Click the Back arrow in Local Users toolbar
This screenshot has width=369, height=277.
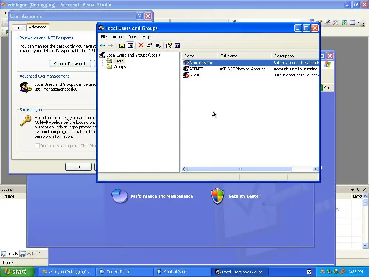pyautogui.click(x=102, y=45)
